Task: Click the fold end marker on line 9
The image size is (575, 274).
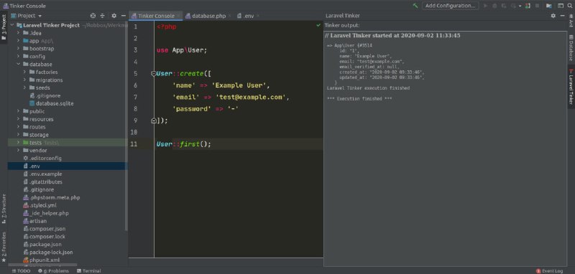Action: [154, 121]
